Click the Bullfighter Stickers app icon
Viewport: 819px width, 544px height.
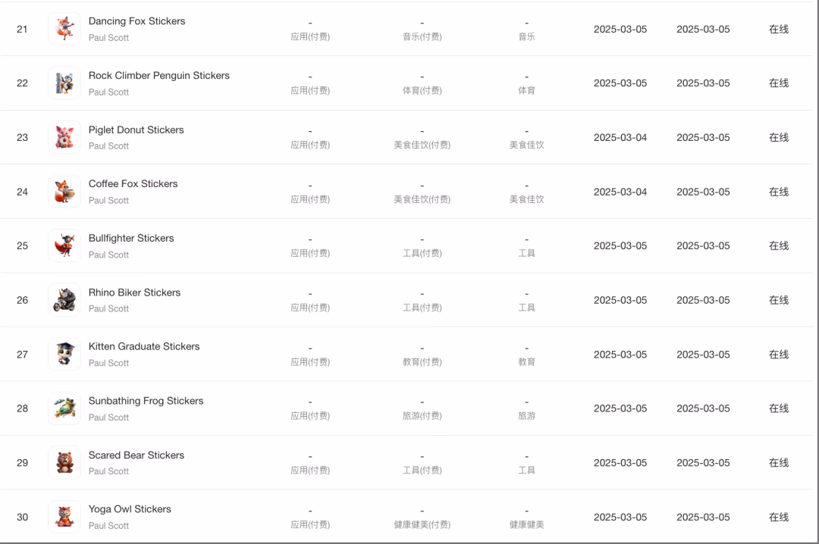coord(64,245)
